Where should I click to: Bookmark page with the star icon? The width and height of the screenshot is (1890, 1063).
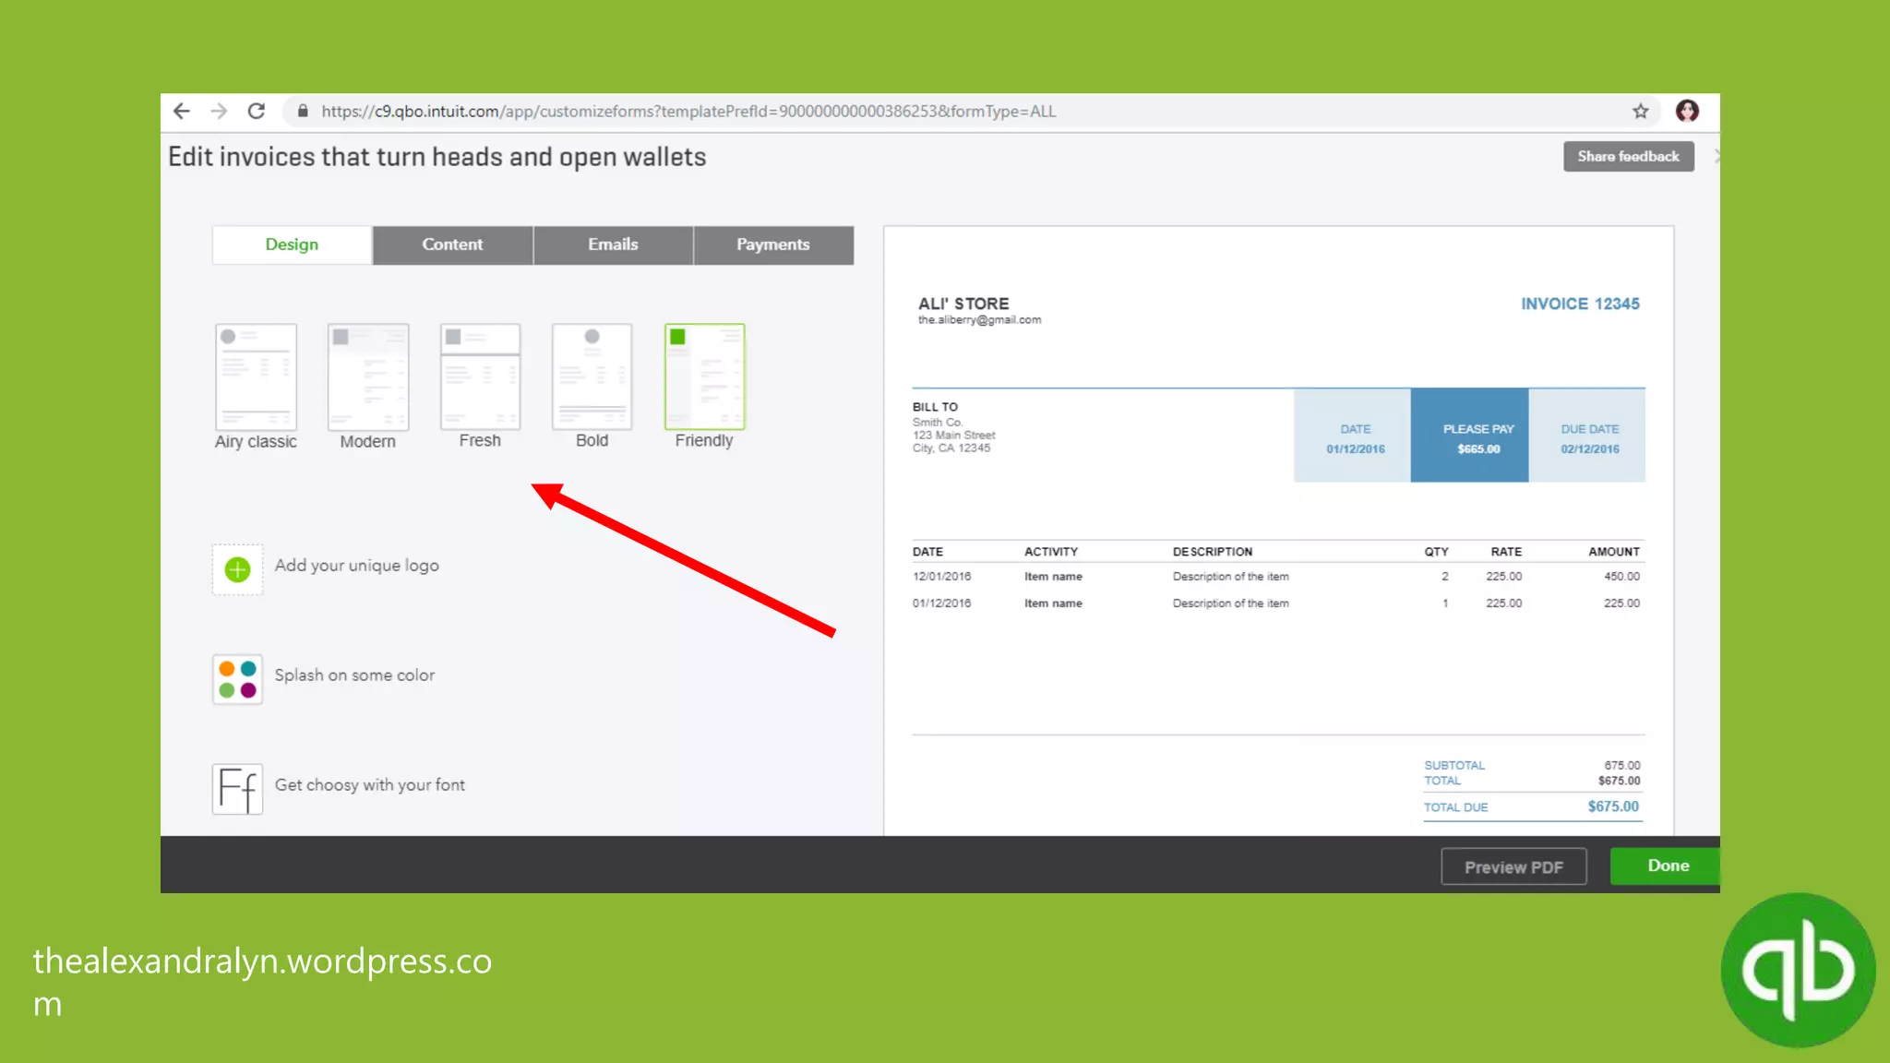[1640, 112]
